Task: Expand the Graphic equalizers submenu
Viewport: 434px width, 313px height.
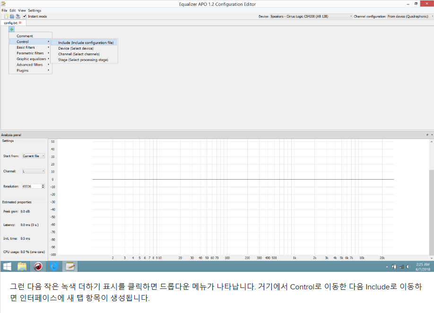Action: (x=30, y=59)
